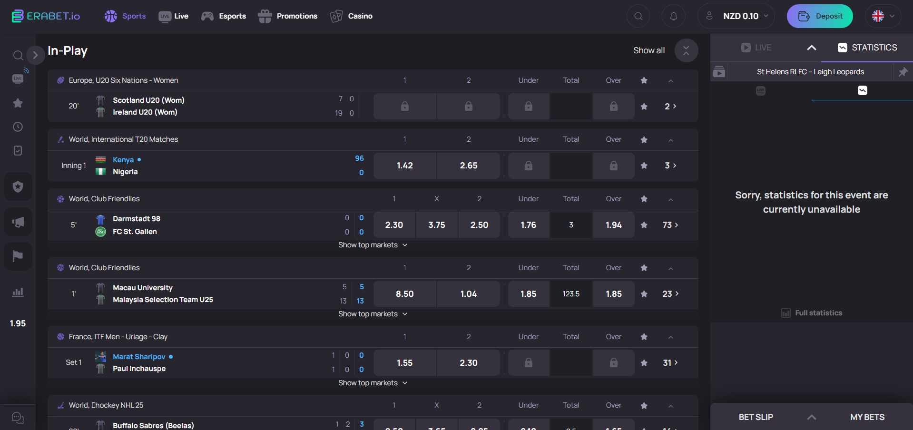Viewport: 913px width, 430px height.
Task: Favorite the U20 Six Nations Women league
Action: tap(644, 80)
